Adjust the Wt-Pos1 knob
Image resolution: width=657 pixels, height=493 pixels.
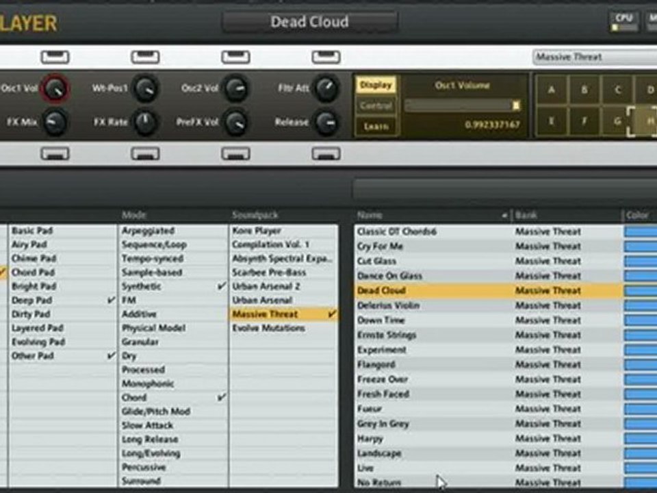click(x=145, y=88)
